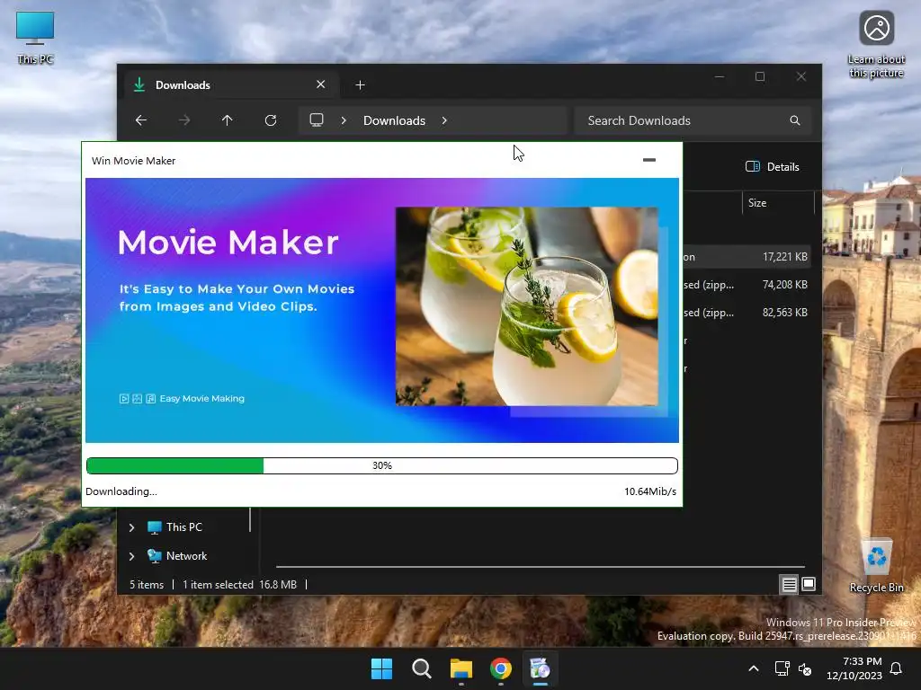Switch to large thumbnails view
Screen dimensions: 921x690
(x=809, y=584)
